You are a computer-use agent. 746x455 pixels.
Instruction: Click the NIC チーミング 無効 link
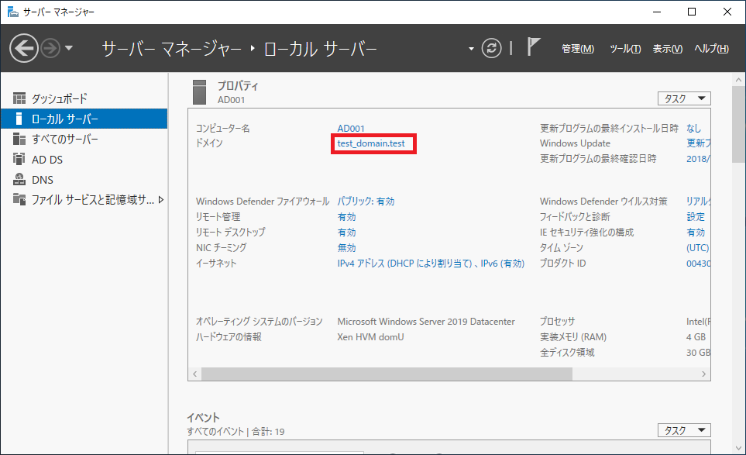coord(346,248)
